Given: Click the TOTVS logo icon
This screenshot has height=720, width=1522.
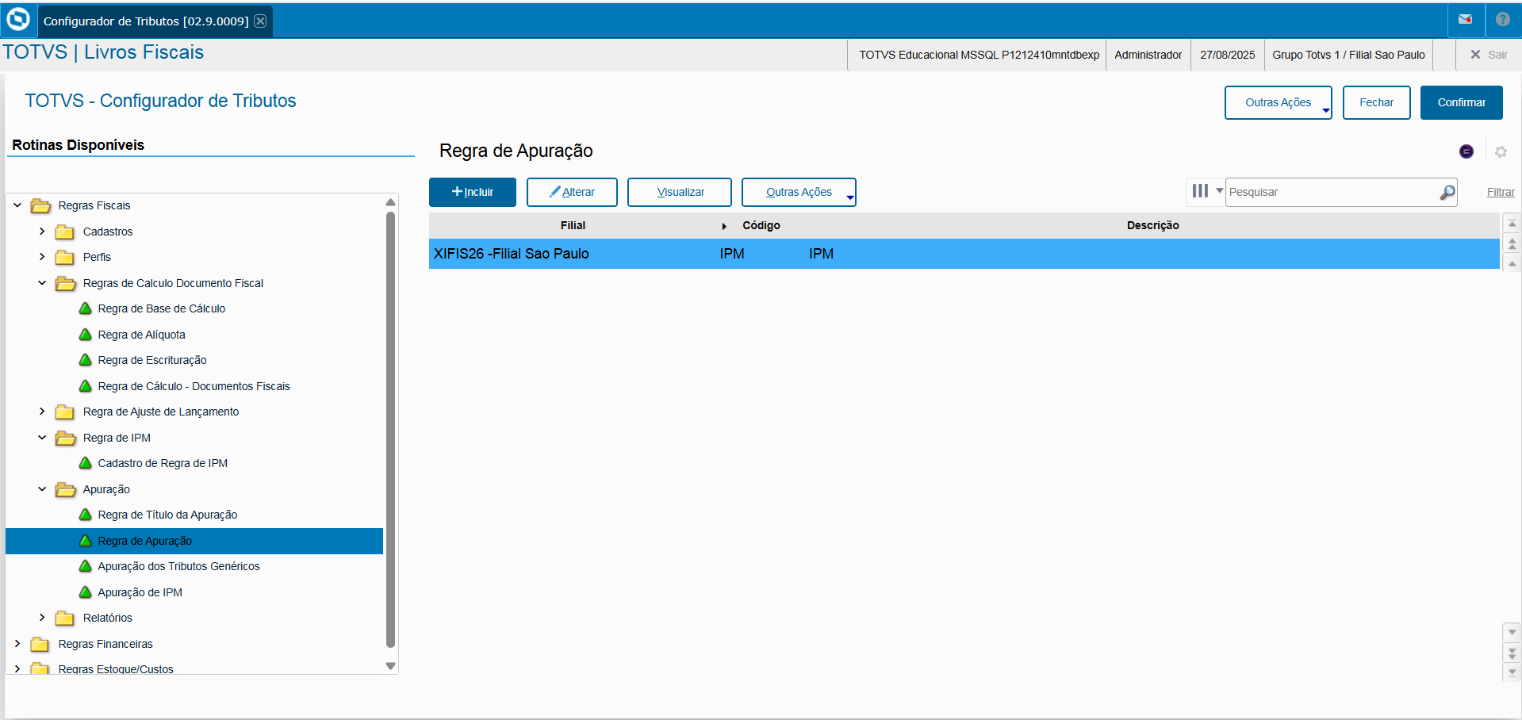Looking at the screenshot, I should tap(17, 20).
